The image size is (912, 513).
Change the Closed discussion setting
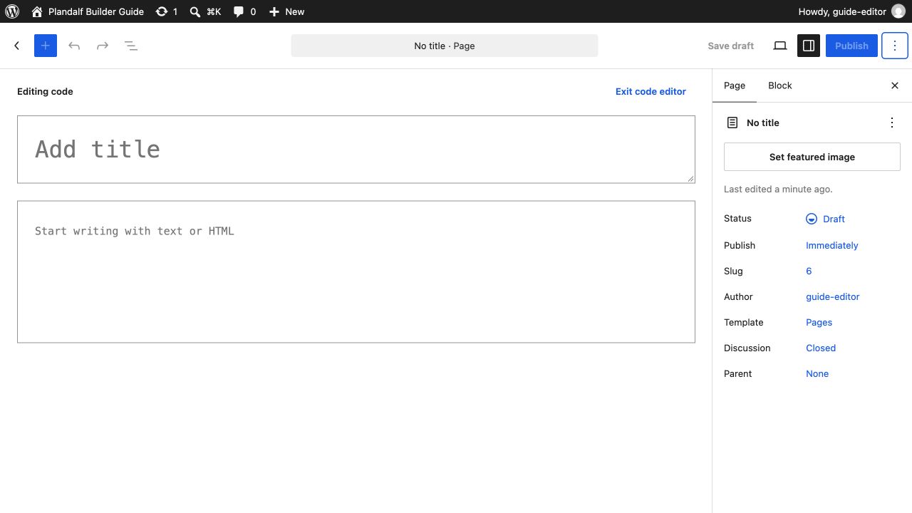821,348
